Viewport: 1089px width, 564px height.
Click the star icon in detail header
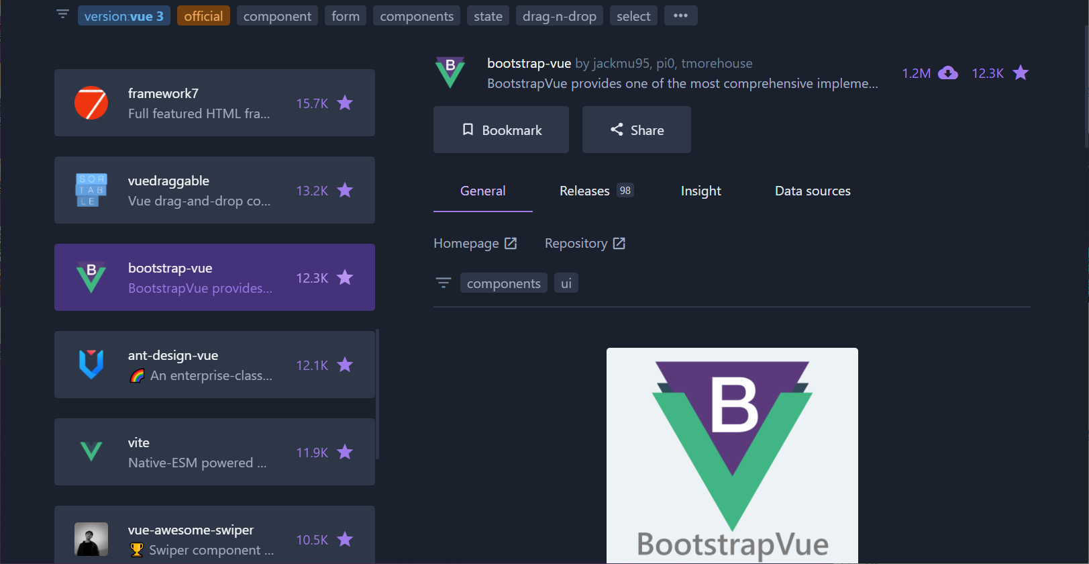click(x=1021, y=73)
